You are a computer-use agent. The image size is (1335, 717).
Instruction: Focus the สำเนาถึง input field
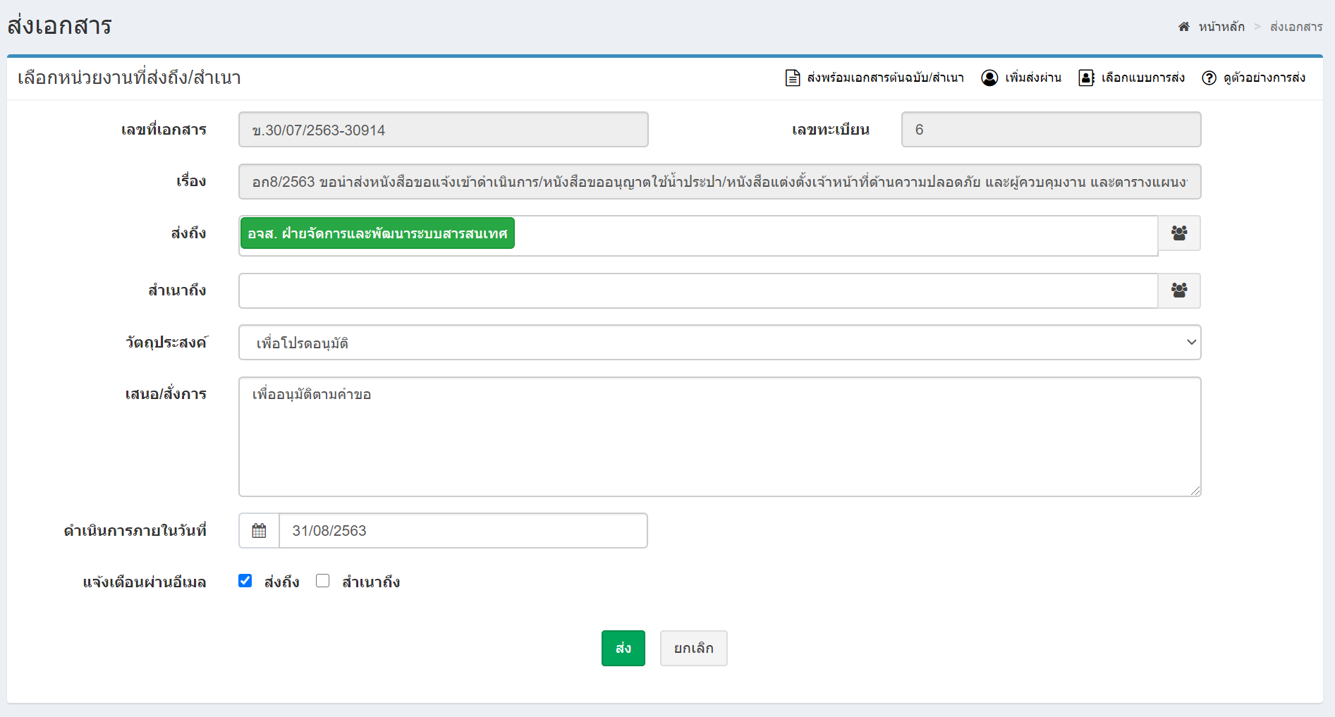(698, 291)
